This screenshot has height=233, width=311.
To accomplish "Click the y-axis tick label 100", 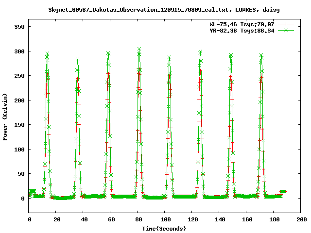I will 19,150.
